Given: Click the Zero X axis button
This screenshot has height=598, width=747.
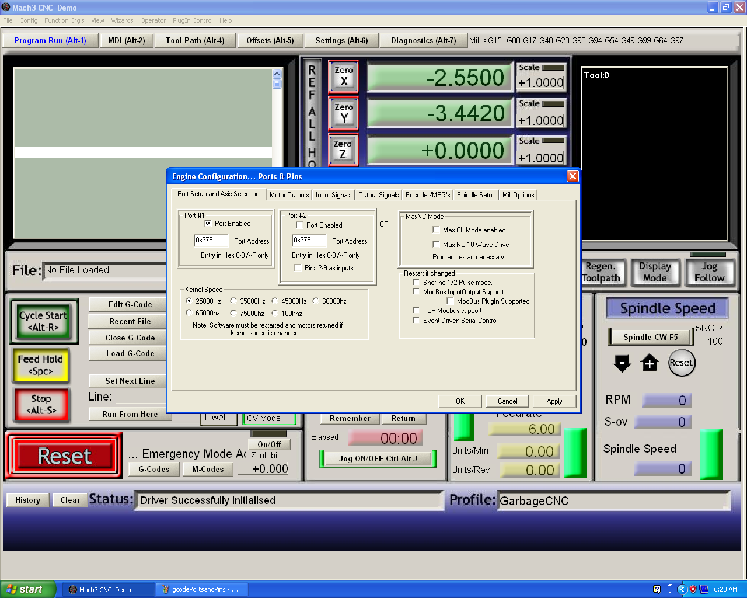Looking at the screenshot, I should [343, 77].
